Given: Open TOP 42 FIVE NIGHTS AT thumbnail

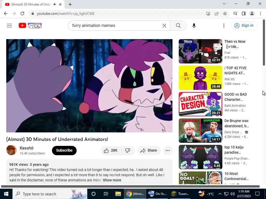Looking at the screenshot, I should pyautogui.click(x=200, y=78).
